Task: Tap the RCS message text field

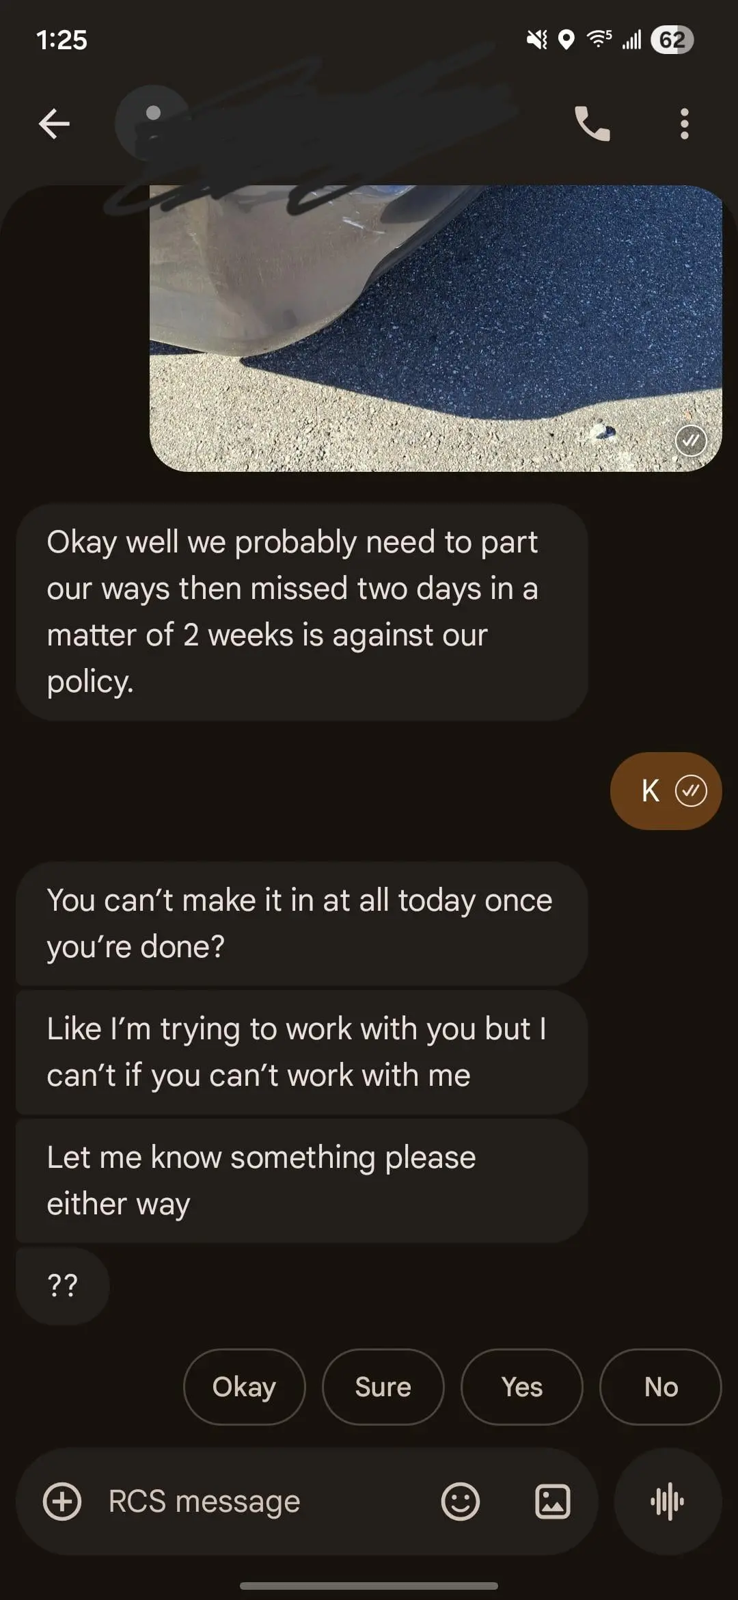Action: pos(260,1502)
